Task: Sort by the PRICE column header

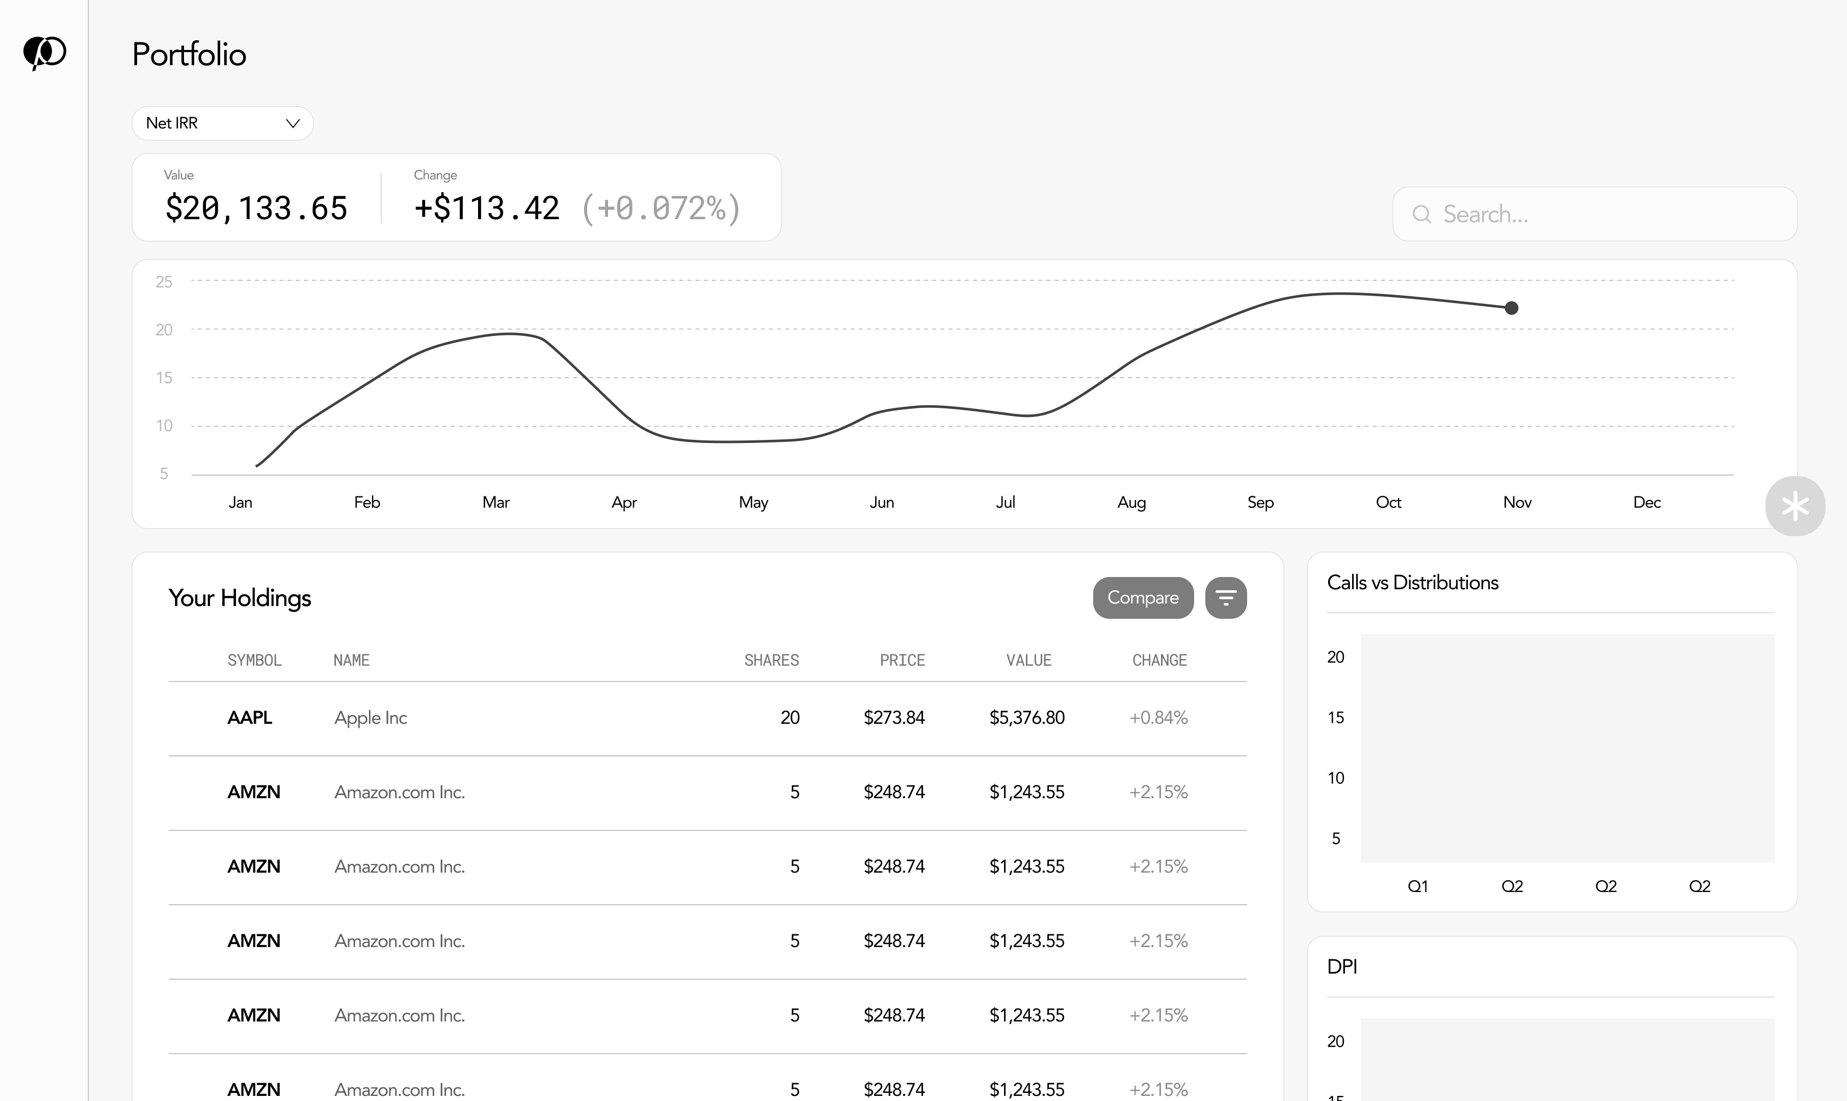Action: point(902,660)
